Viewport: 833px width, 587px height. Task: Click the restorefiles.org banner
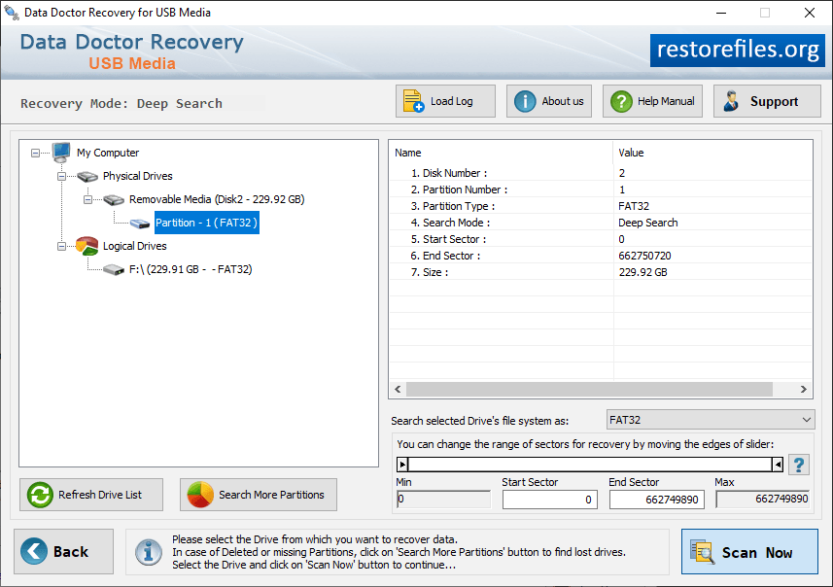pyautogui.click(x=738, y=51)
